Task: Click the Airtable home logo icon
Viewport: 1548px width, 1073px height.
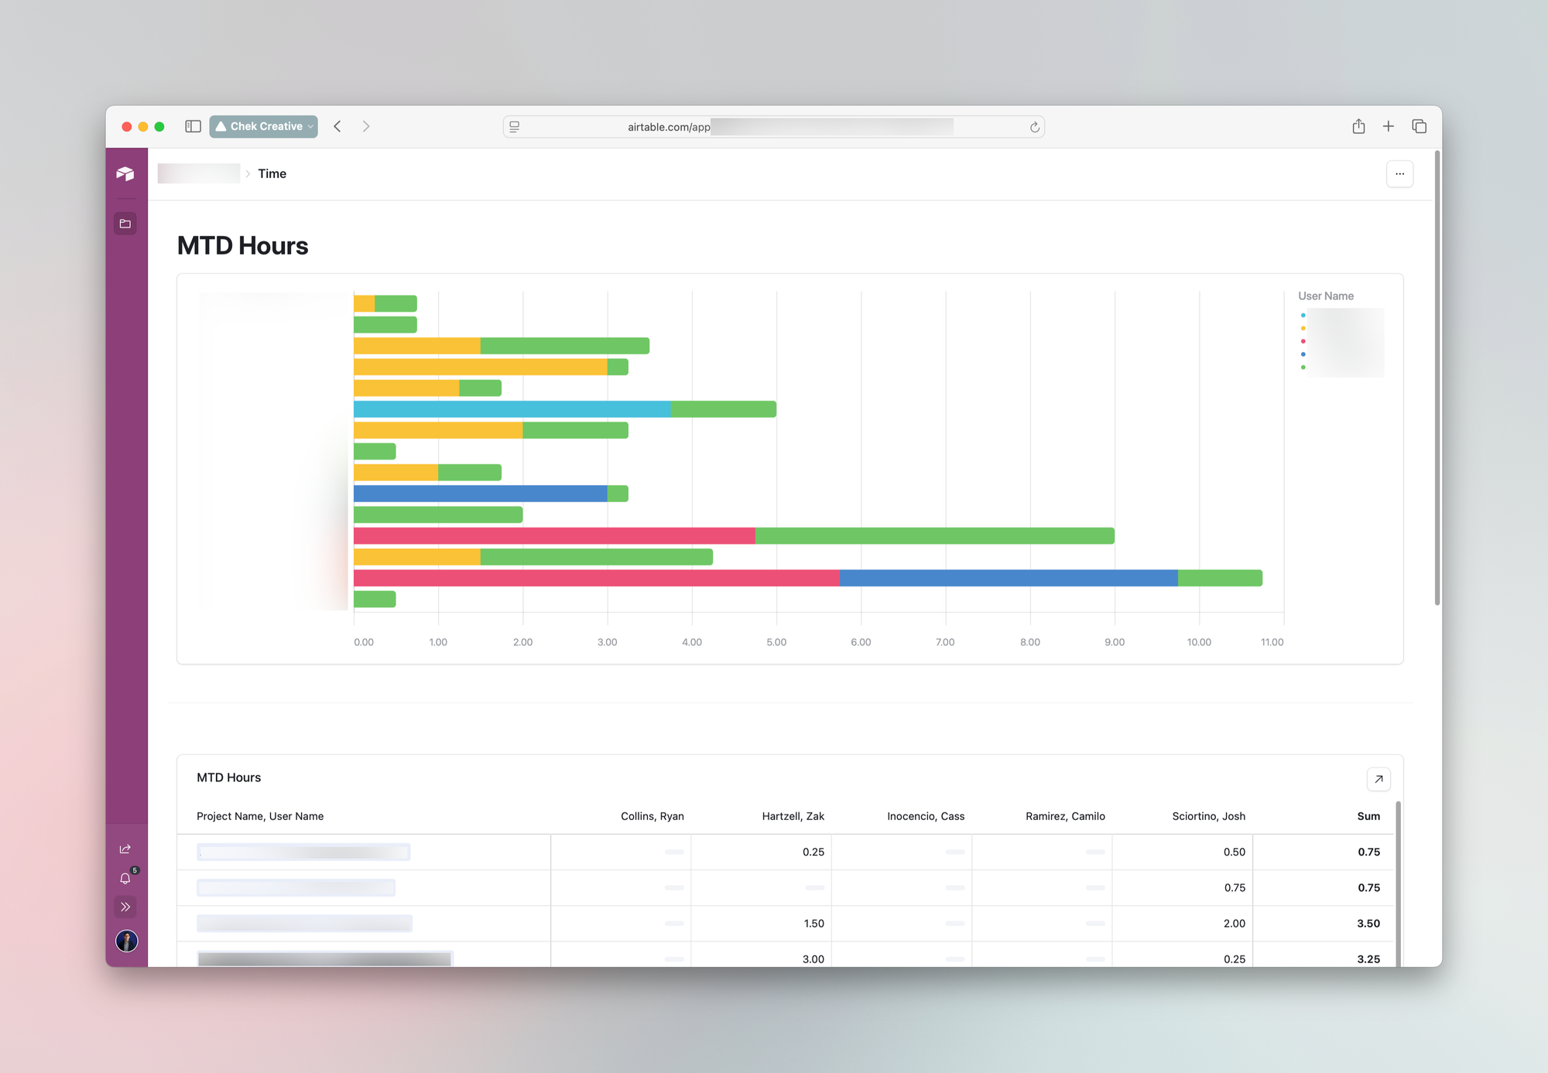Action: (125, 174)
